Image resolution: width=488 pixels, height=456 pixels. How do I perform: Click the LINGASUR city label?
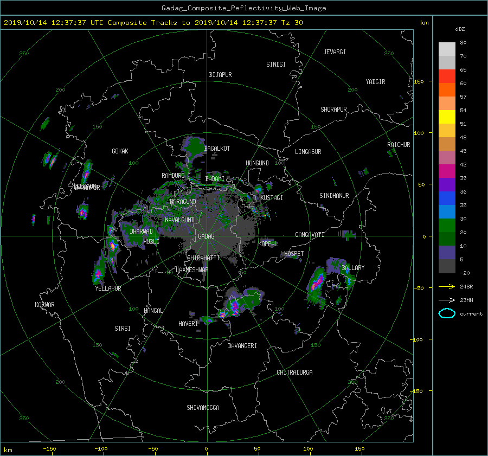[308, 152]
